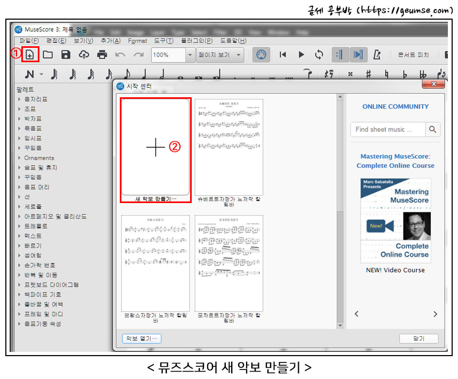Viewport: 458px width, 379px height.
Task: Open the 슈베르트자장가 score thumbnail
Action: pyautogui.click(x=228, y=147)
